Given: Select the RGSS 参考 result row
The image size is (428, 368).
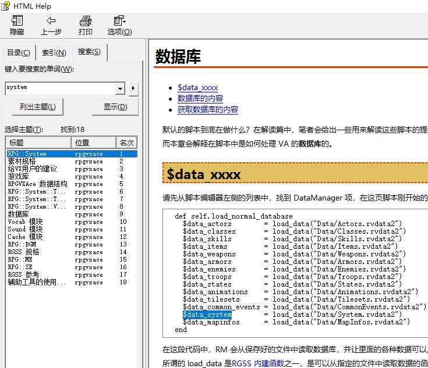Looking at the screenshot, I should pos(72,274).
